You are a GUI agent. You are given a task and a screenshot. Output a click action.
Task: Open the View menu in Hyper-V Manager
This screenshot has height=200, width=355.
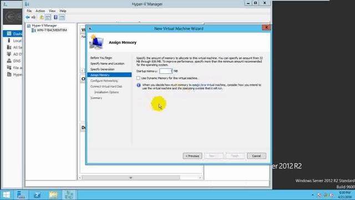click(52, 11)
